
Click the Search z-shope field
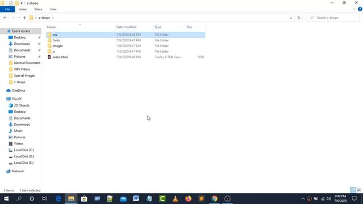(x=333, y=18)
